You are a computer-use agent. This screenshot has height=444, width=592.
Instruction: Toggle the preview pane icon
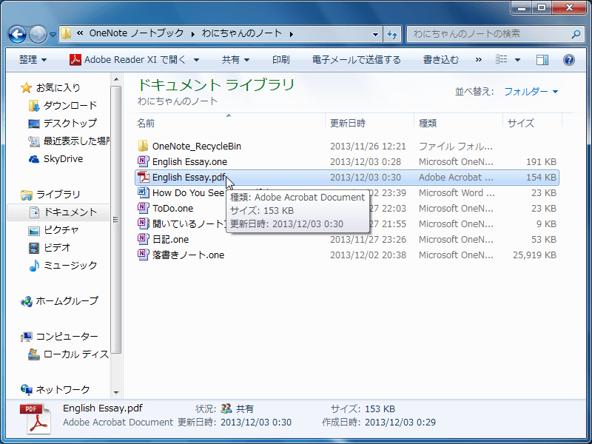[x=542, y=60]
